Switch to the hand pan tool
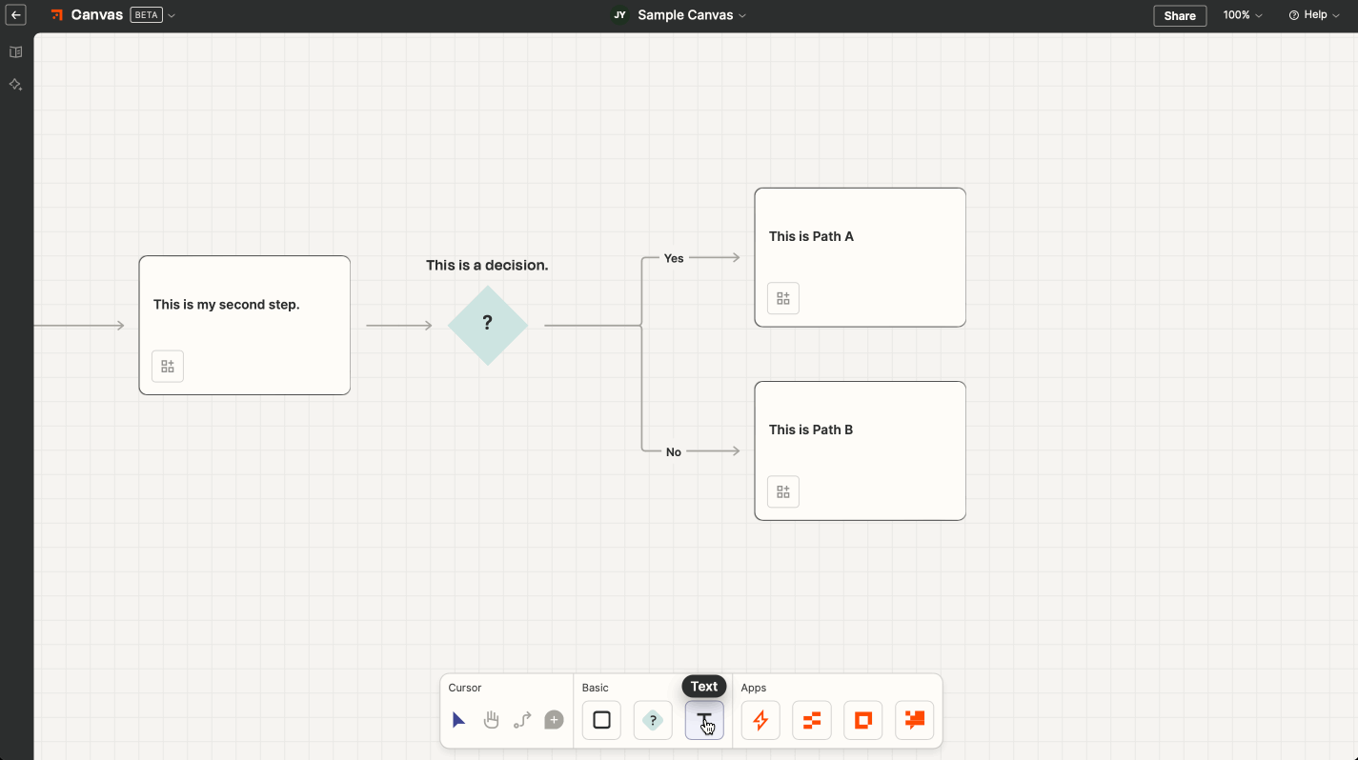Image resolution: width=1358 pixels, height=760 pixels. point(491,720)
